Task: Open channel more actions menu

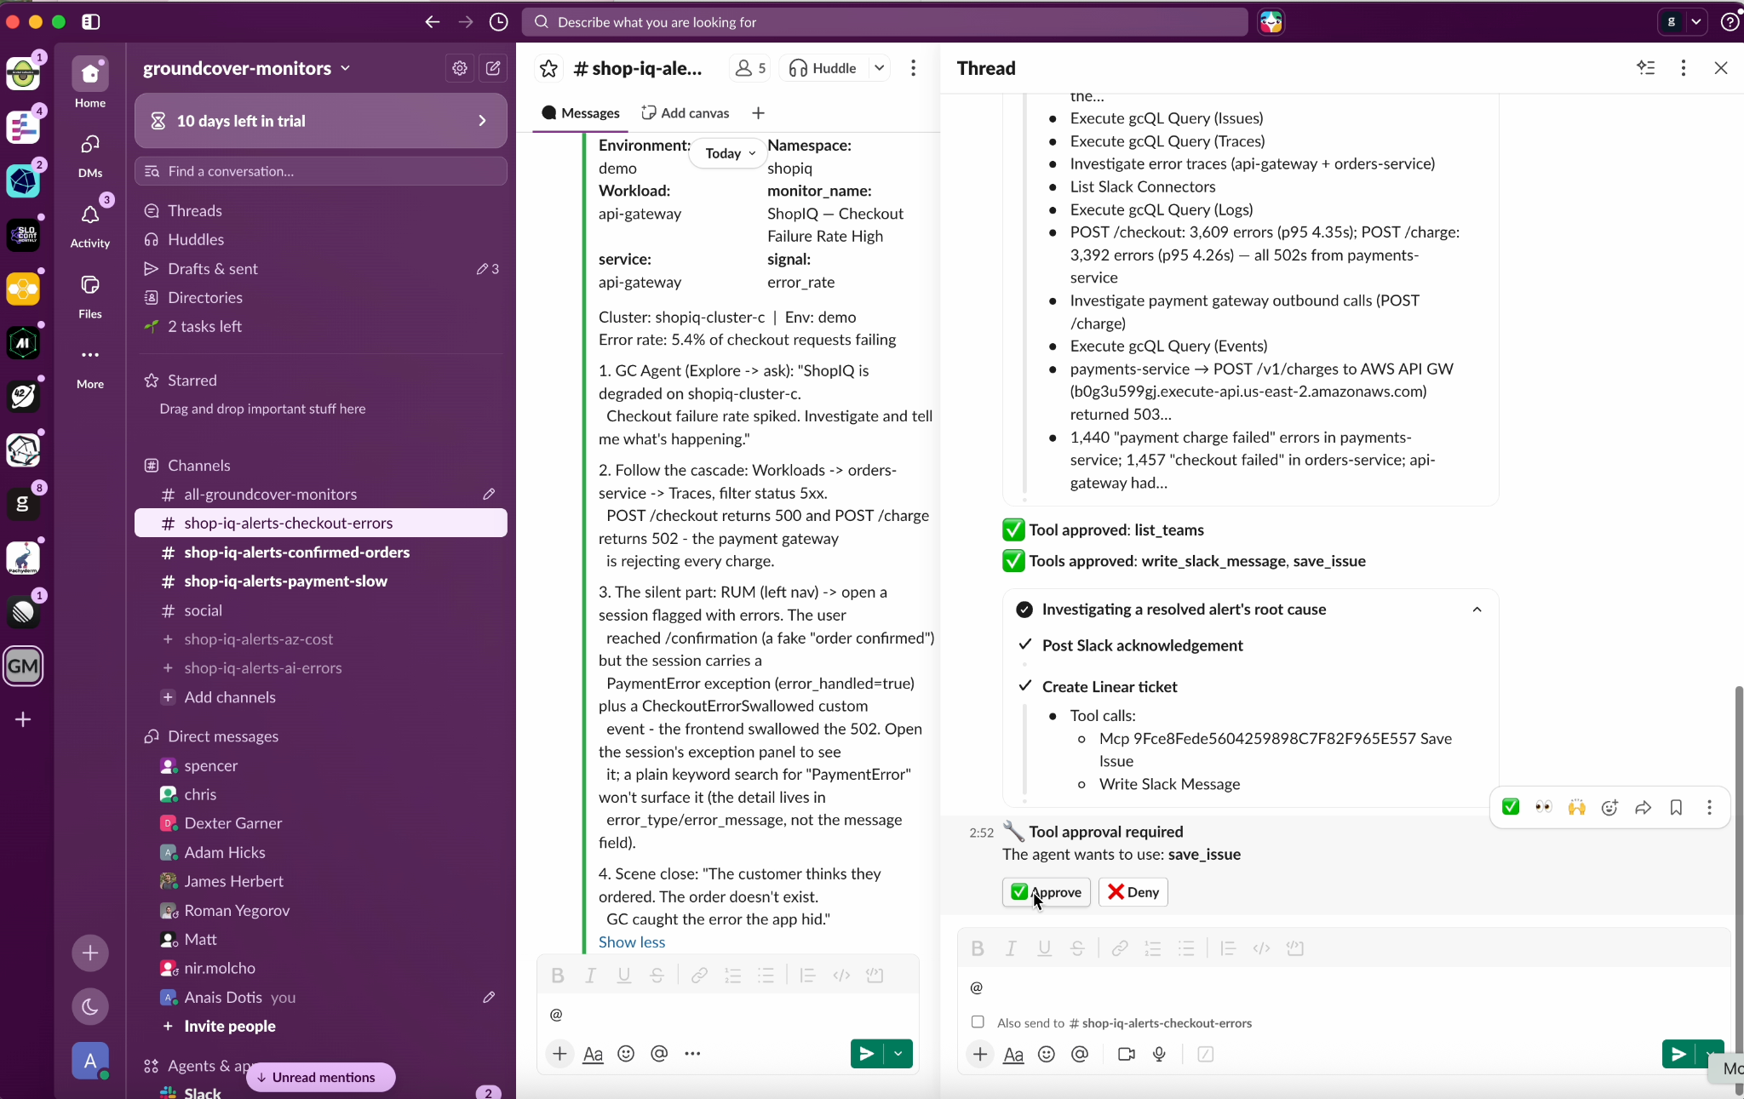Action: pyautogui.click(x=913, y=68)
